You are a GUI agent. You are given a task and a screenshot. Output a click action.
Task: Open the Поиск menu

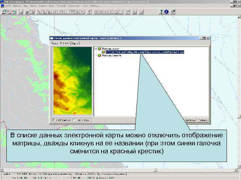pos(33,6)
